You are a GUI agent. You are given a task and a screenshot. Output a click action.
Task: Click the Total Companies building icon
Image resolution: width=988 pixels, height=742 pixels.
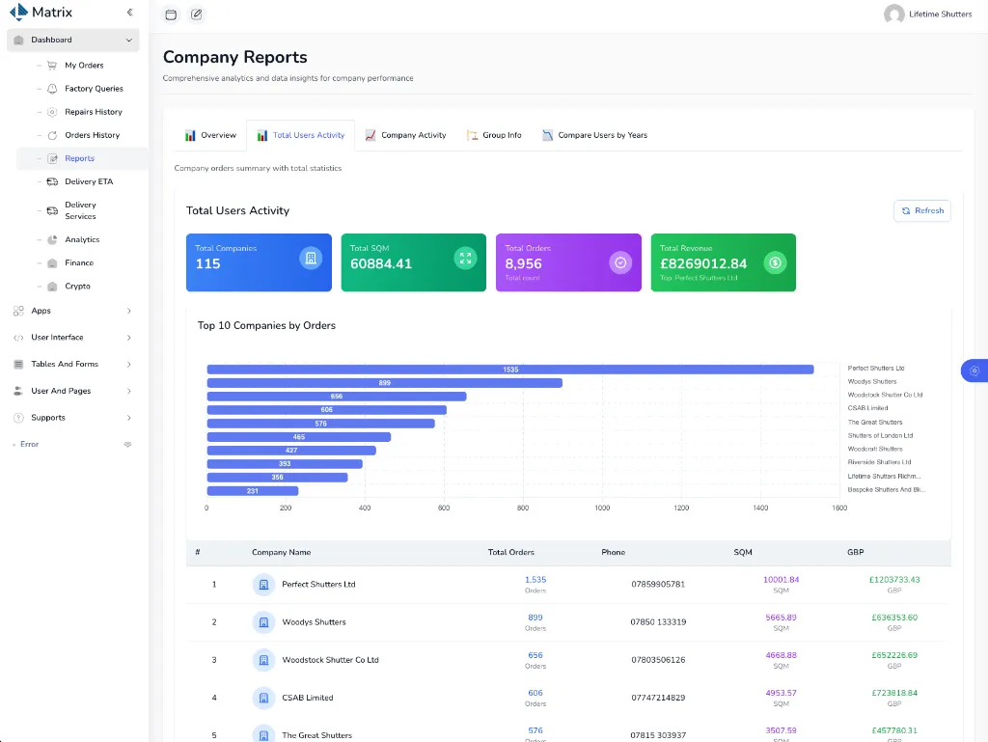pyautogui.click(x=311, y=259)
